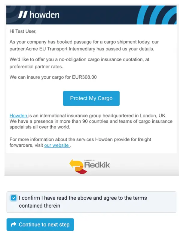Click the 'Hi Test User' greeting
This screenshot has height=234, width=183.
click(23, 31)
